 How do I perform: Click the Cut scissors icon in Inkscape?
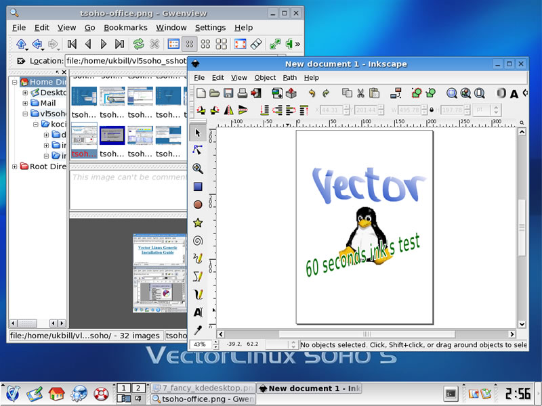(x=360, y=93)
